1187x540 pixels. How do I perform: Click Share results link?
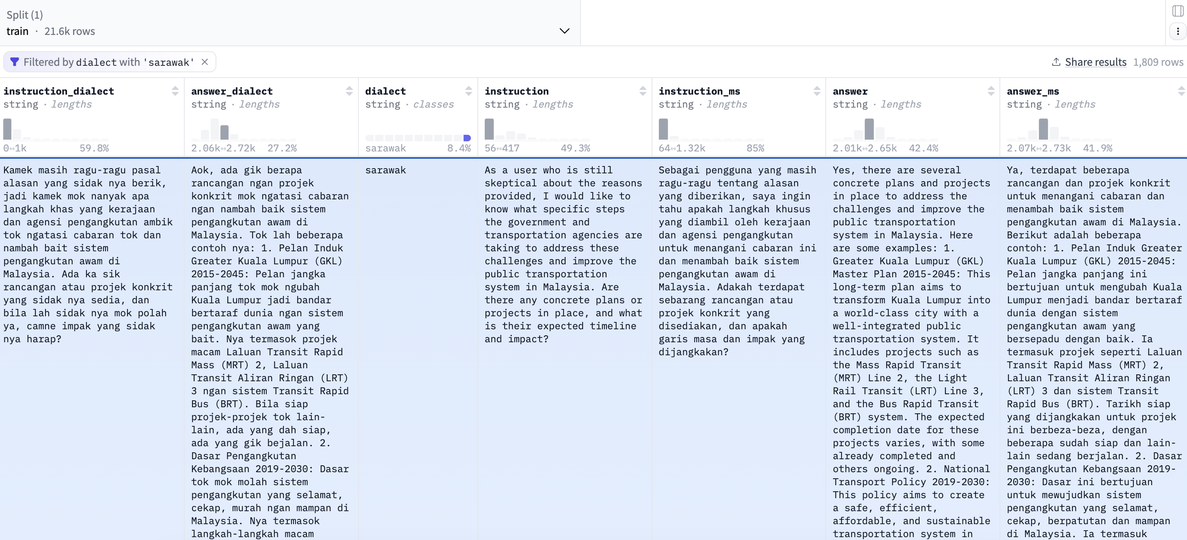click(1095, 62)
